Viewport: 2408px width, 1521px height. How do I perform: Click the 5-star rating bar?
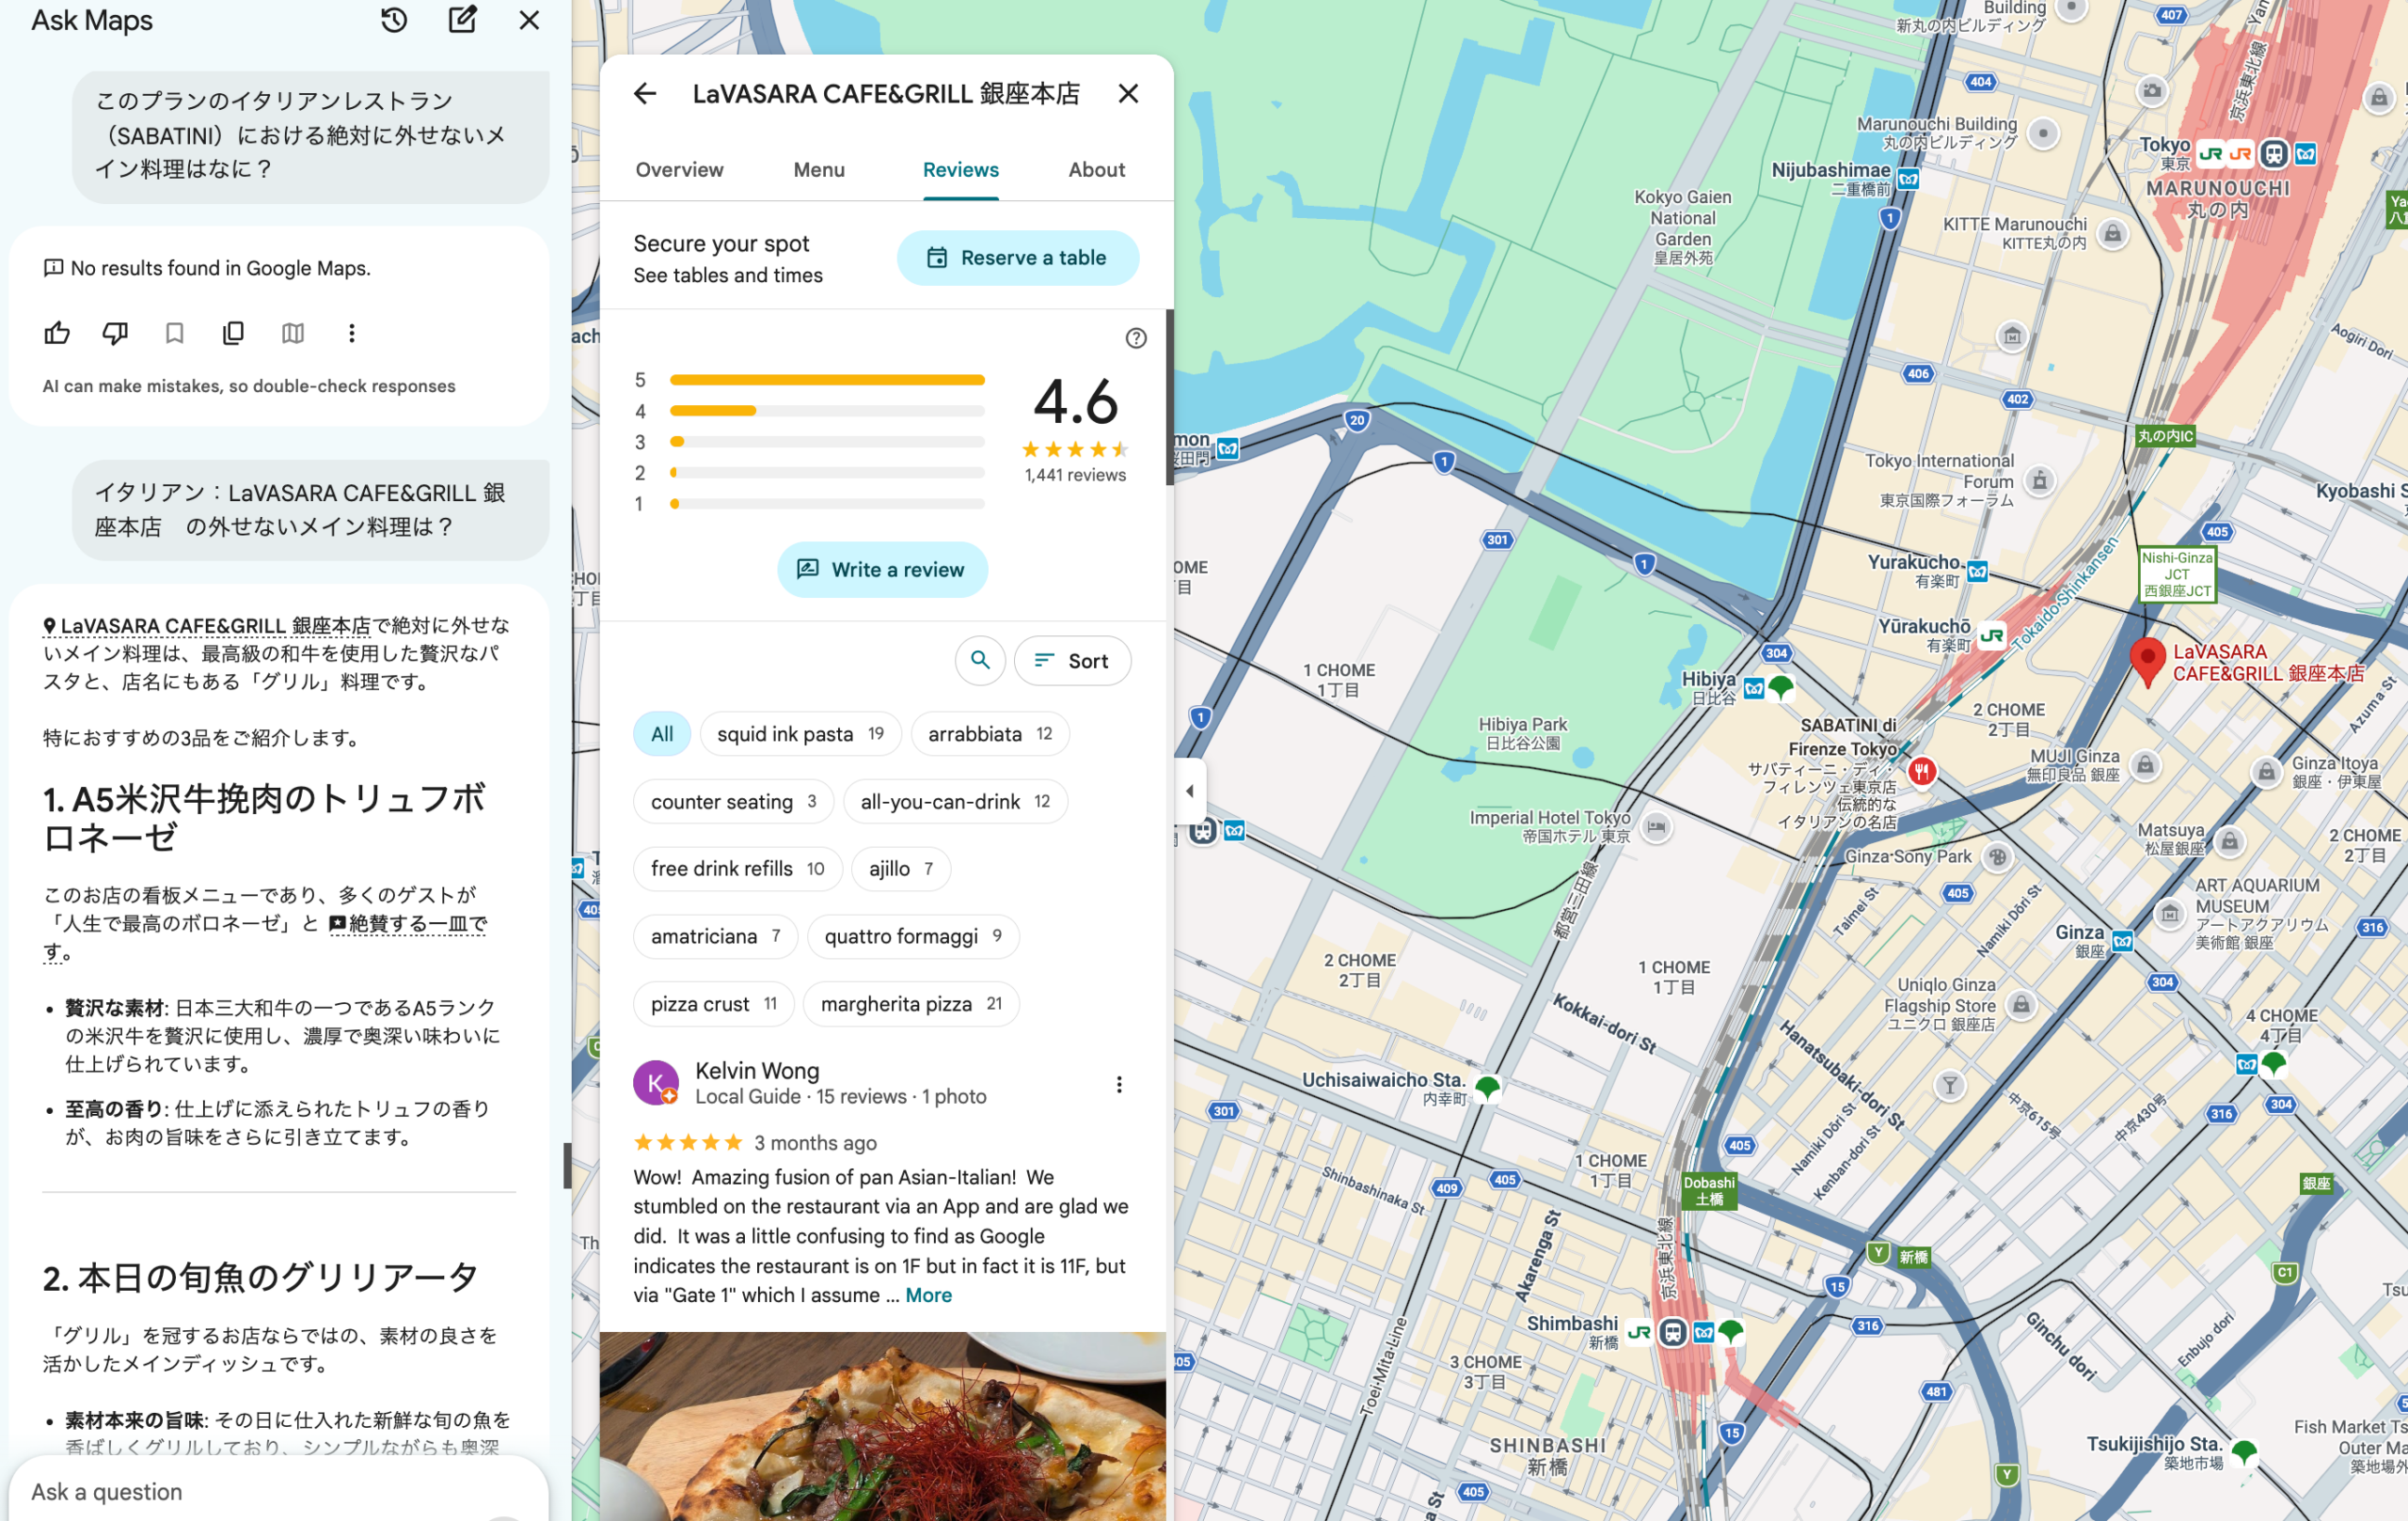pos(826,380)
